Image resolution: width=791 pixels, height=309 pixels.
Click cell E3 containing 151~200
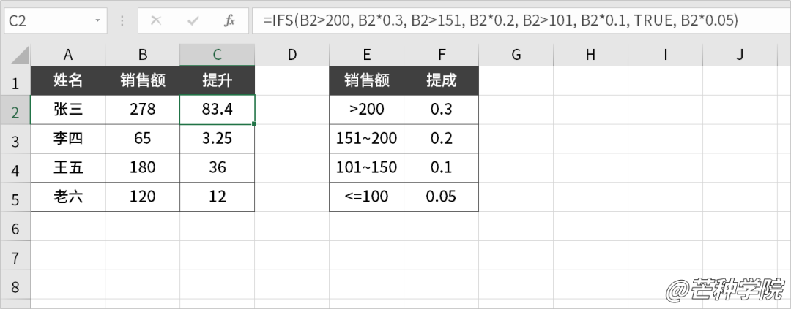coord(366,139)
